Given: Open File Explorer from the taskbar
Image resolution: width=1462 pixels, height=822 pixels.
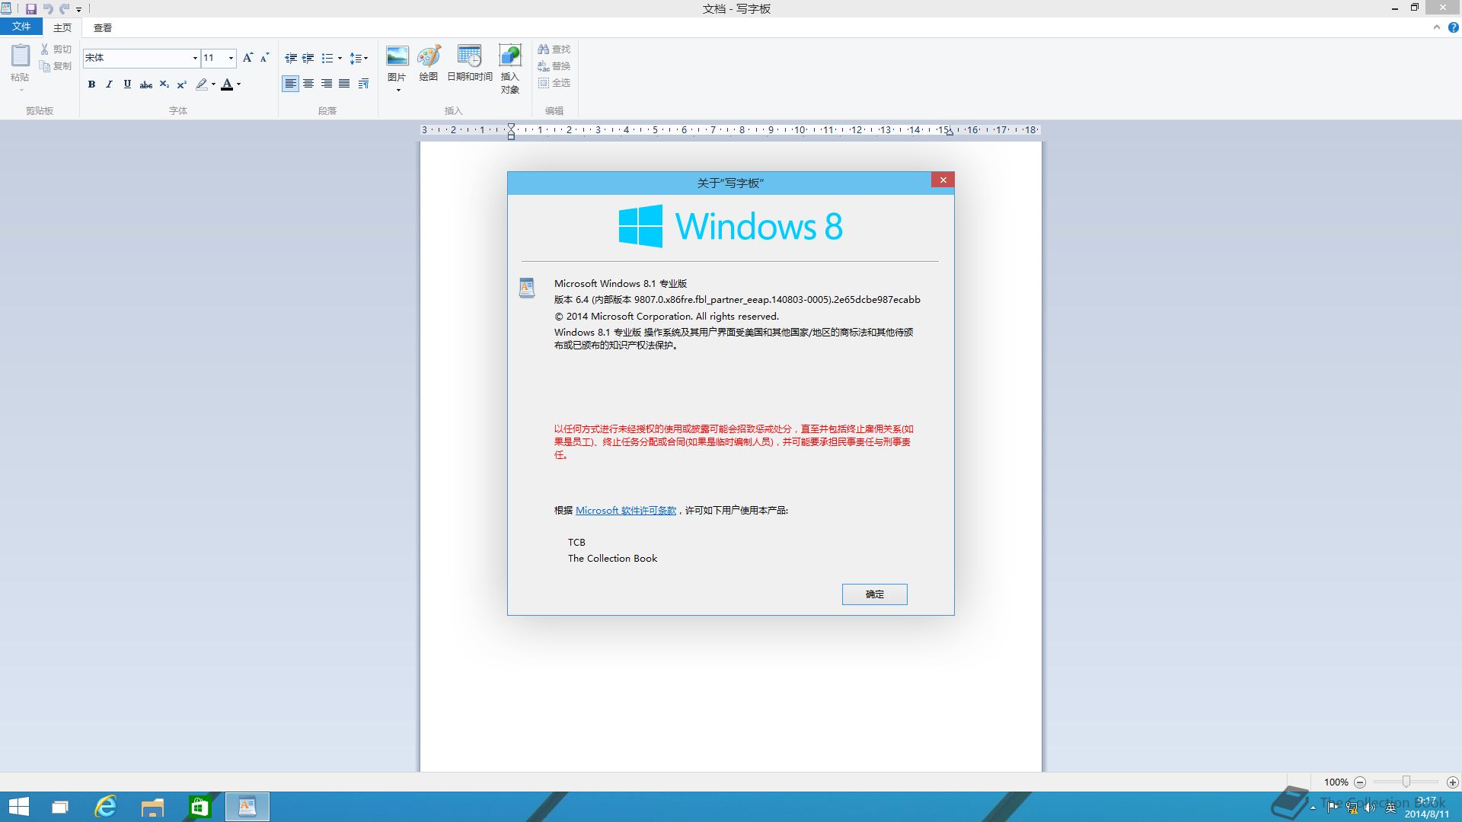Looking at the screenshot, I should (152, 807).
